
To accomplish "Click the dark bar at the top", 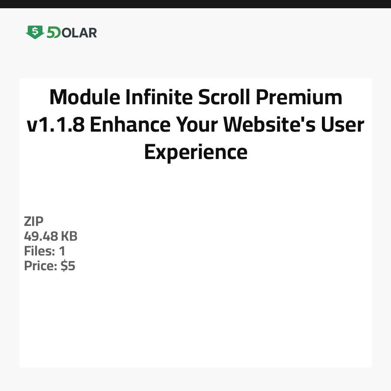I will click(x=195, y=4).
